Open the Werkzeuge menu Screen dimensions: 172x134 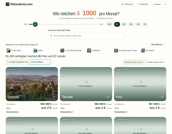click(127, 4)
